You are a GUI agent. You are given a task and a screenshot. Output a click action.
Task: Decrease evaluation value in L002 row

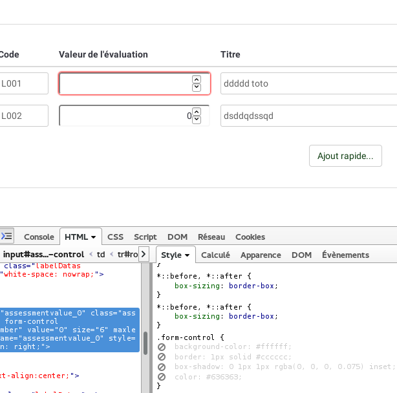pos(197,120)
